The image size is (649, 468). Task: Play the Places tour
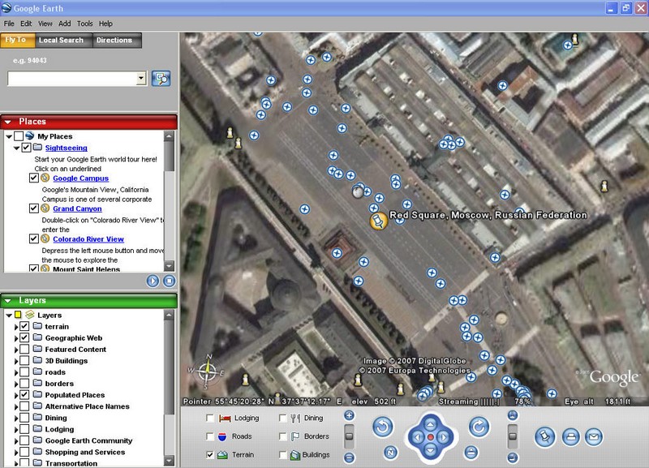pyautogui.click(x=153, y=281)
